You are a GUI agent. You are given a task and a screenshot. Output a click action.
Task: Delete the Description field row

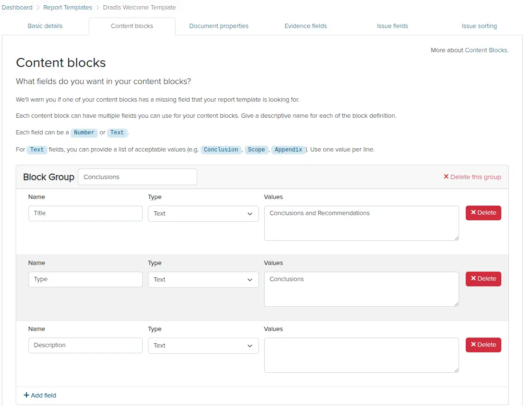483,345
